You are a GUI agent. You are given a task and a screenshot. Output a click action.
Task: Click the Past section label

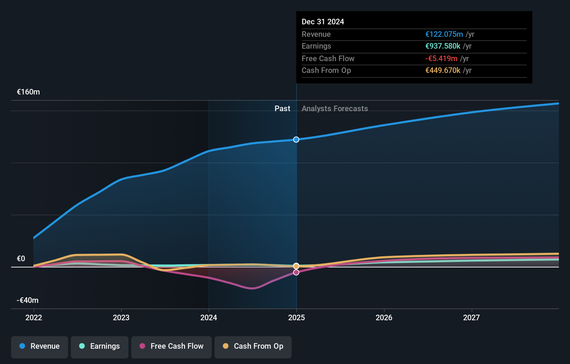click(282, 108)
